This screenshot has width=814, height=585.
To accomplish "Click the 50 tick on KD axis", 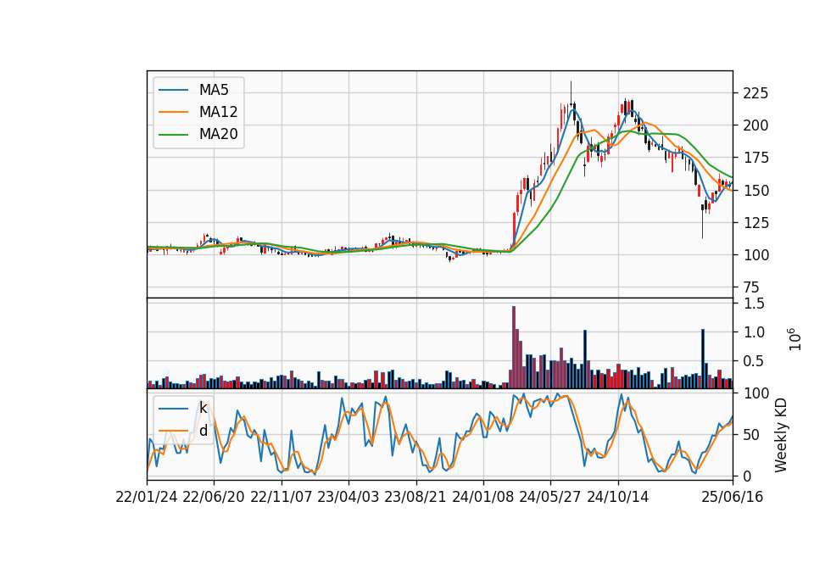I will pyautogui.click(x=751, y=435).
